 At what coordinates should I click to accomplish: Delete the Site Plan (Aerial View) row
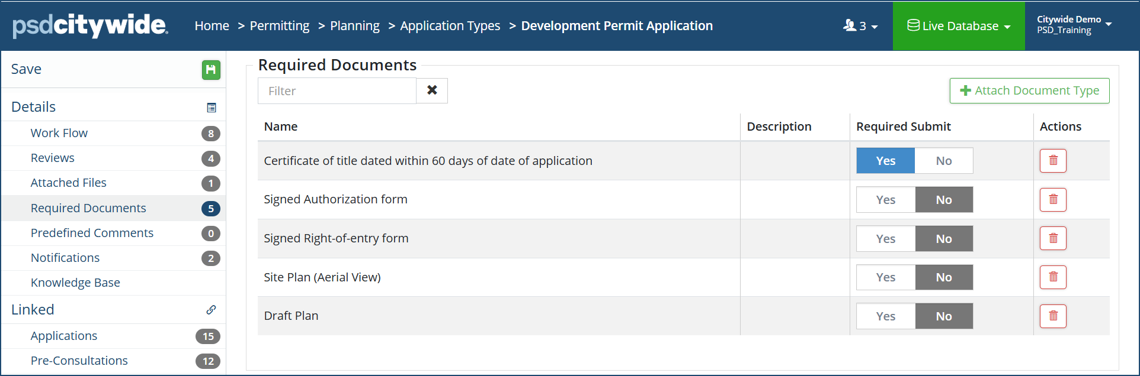pos(1053,277)
